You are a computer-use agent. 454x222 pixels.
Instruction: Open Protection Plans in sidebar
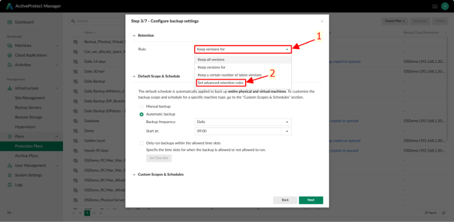pos(31,146)
